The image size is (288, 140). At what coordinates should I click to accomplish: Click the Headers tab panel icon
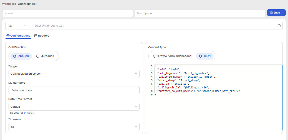click(x=36, y=36)
